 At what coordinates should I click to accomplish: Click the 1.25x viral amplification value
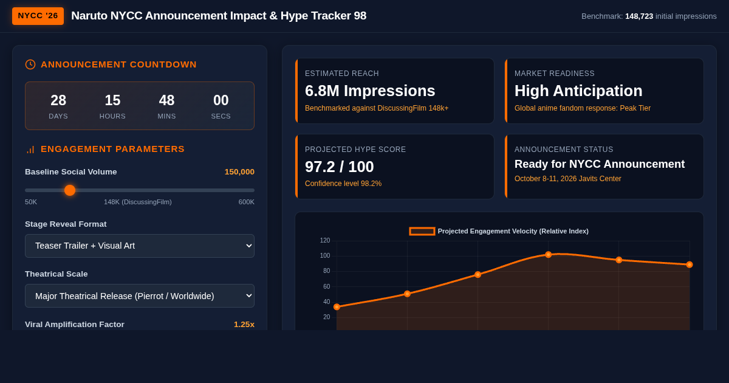244,325
